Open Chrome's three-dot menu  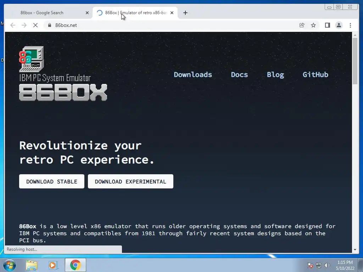coord(350,25)
